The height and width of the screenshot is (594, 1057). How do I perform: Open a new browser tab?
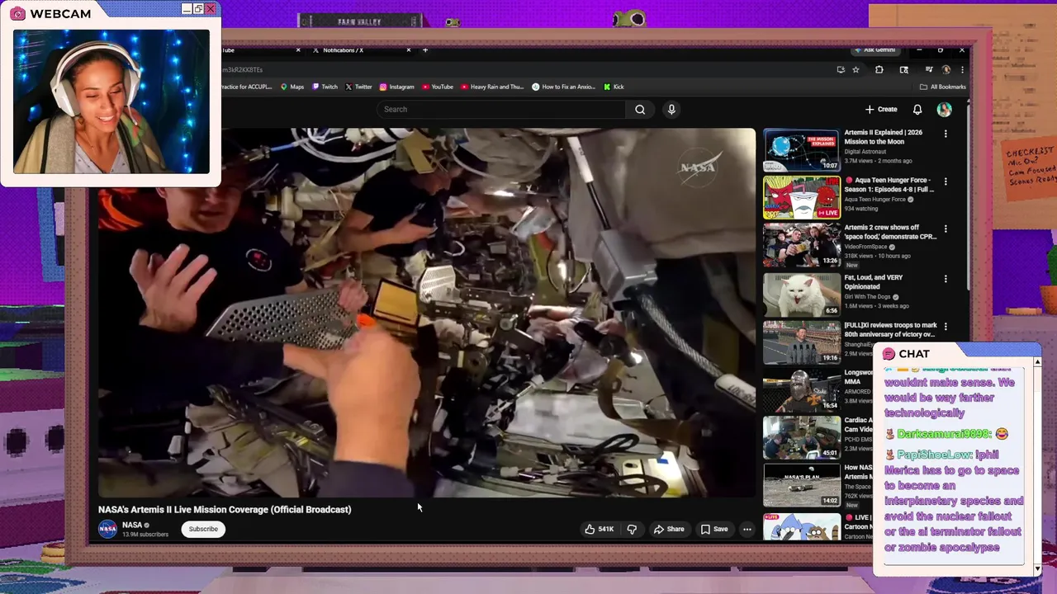(425, 50)
